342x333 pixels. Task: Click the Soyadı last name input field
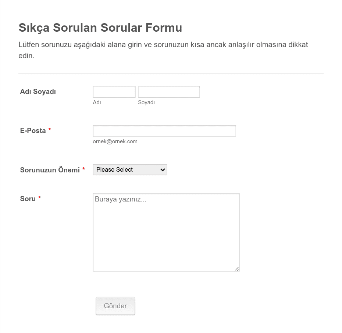(169, 92)
